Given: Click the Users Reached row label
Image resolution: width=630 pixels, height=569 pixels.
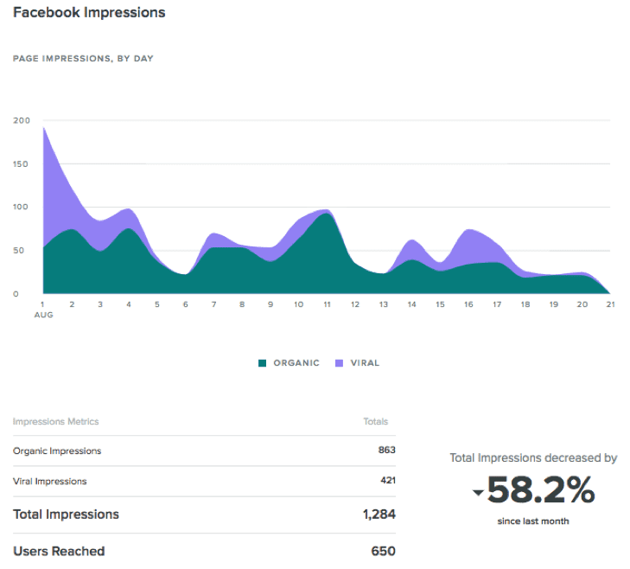Looking at the screenshot, I should (59, 551).
